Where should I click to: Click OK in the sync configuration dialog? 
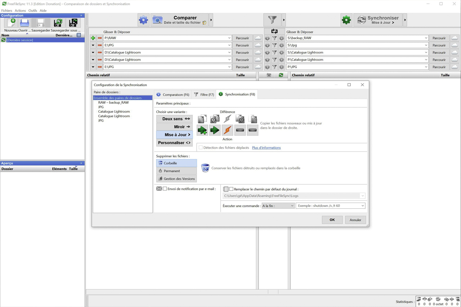pos(332,220)
